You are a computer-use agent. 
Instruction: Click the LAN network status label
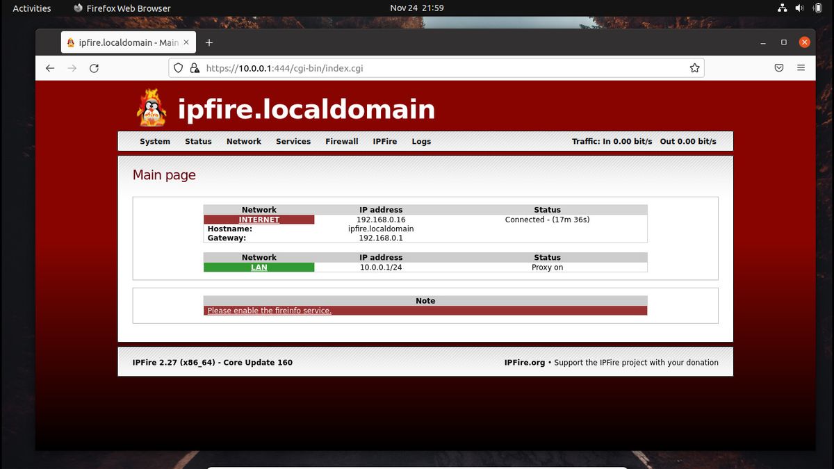pyautogui.click(x=259, y=266)
